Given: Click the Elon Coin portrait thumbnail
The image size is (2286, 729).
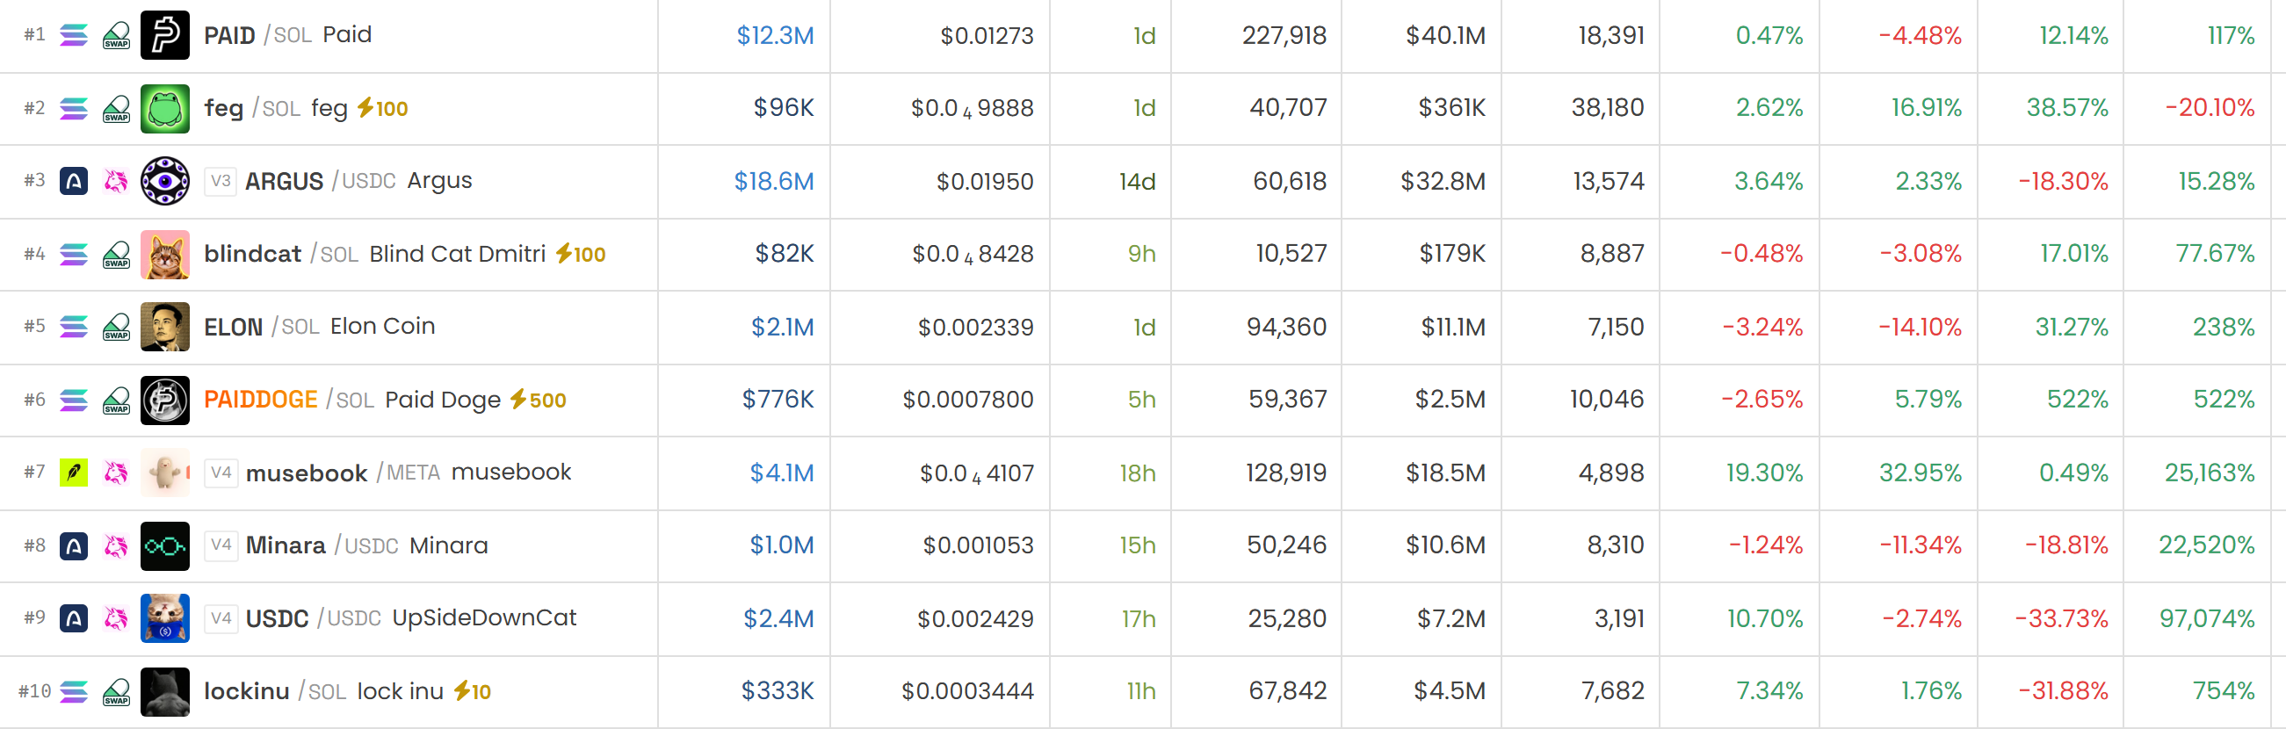Looking at the screenshot, I should pyautogui.click(x=165, y=328).
